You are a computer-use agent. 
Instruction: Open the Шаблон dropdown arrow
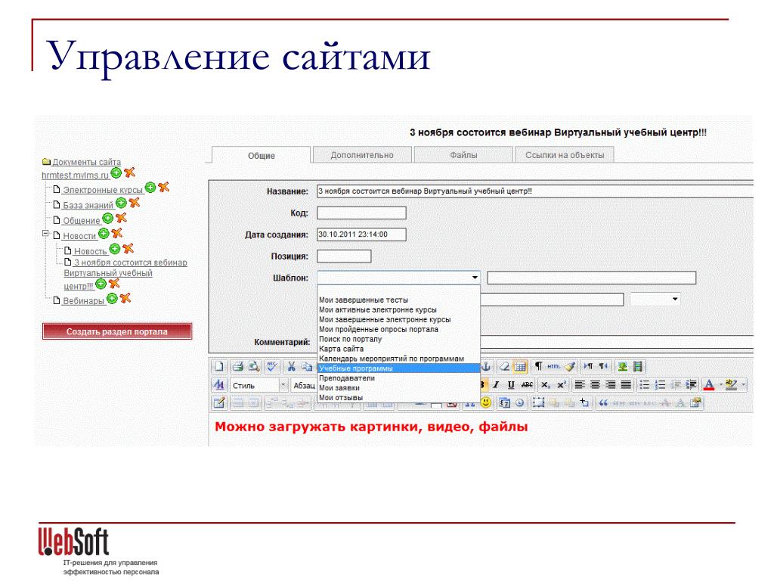click(x=475, y=278)
